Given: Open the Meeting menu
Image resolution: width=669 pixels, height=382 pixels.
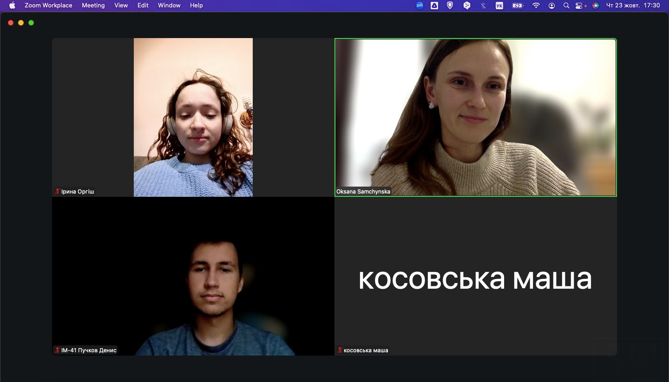Looking at the screenshot, I should [93, 6].
